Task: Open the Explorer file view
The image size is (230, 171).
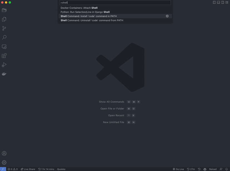Action: click(4, 10)
